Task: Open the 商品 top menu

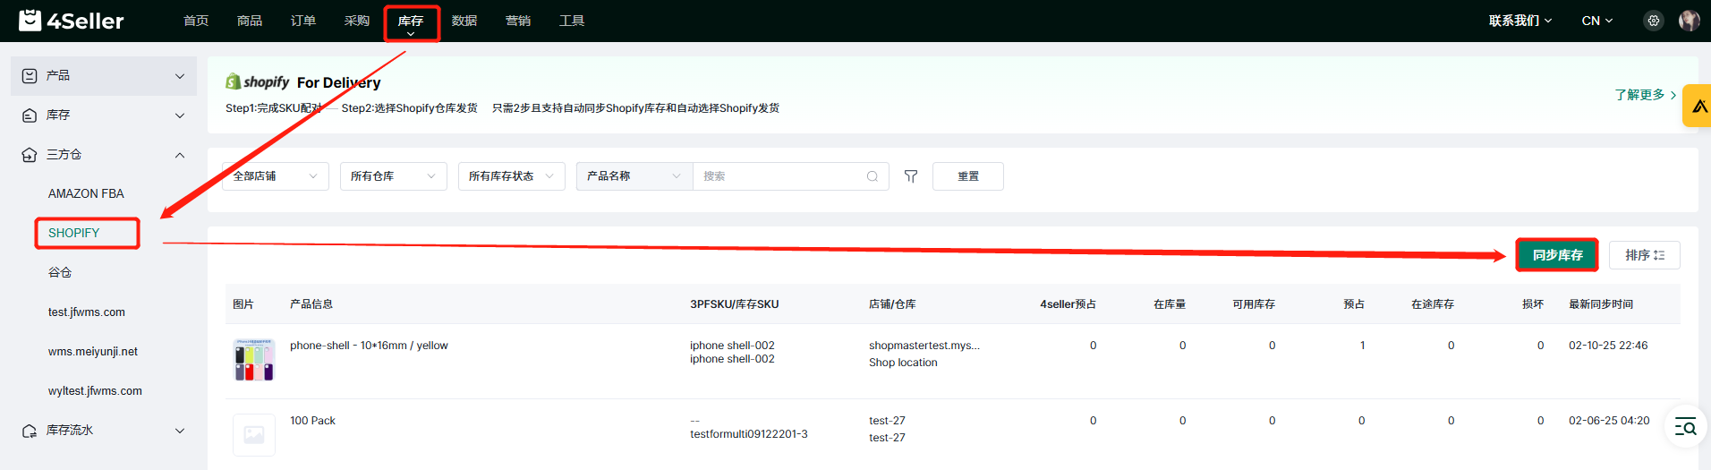Action: [x=250, y=21]
